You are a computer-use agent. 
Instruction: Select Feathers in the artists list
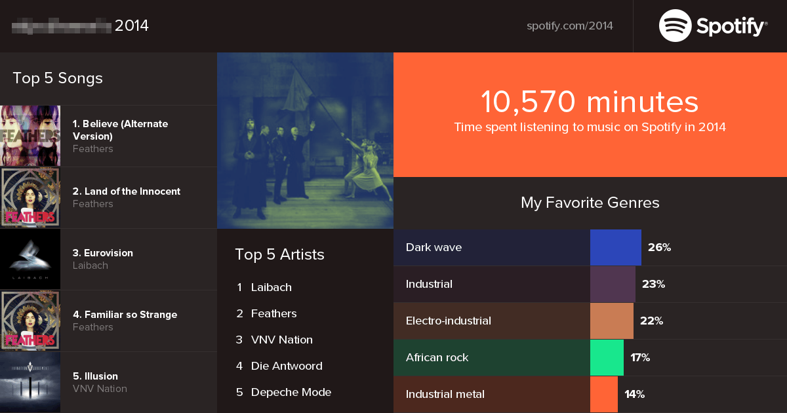point(273,313)
